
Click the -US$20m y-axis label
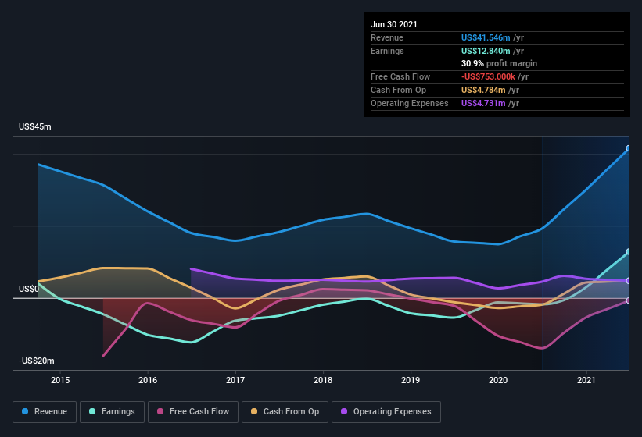pyautogui.click(x=37, y=361)
